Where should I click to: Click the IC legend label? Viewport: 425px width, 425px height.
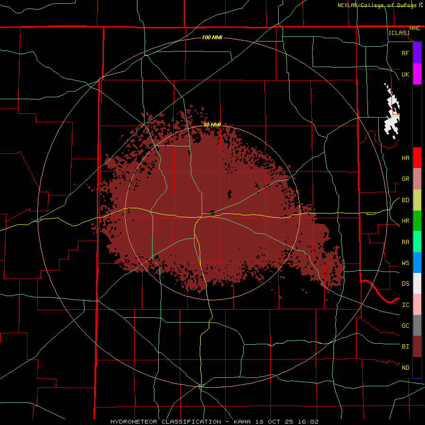pos(405,305)
